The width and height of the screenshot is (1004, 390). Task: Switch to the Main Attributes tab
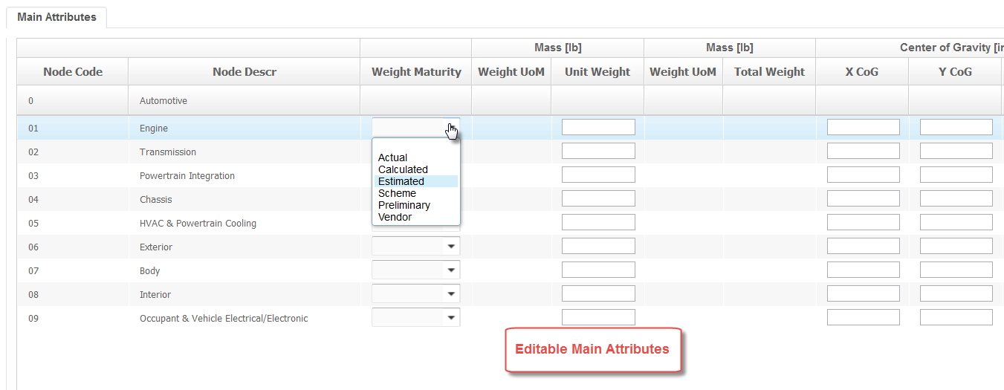[x=56, y=17]
